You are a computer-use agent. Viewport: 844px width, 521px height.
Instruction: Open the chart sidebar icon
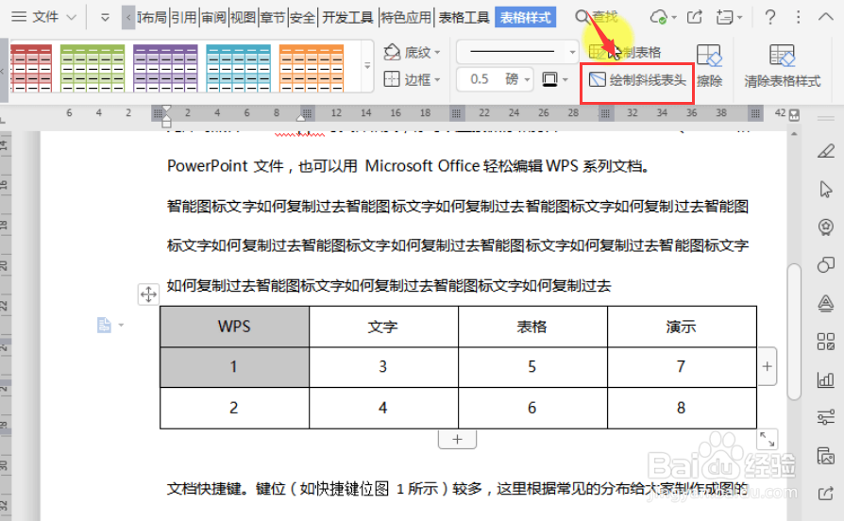click(x=826, y=380)
